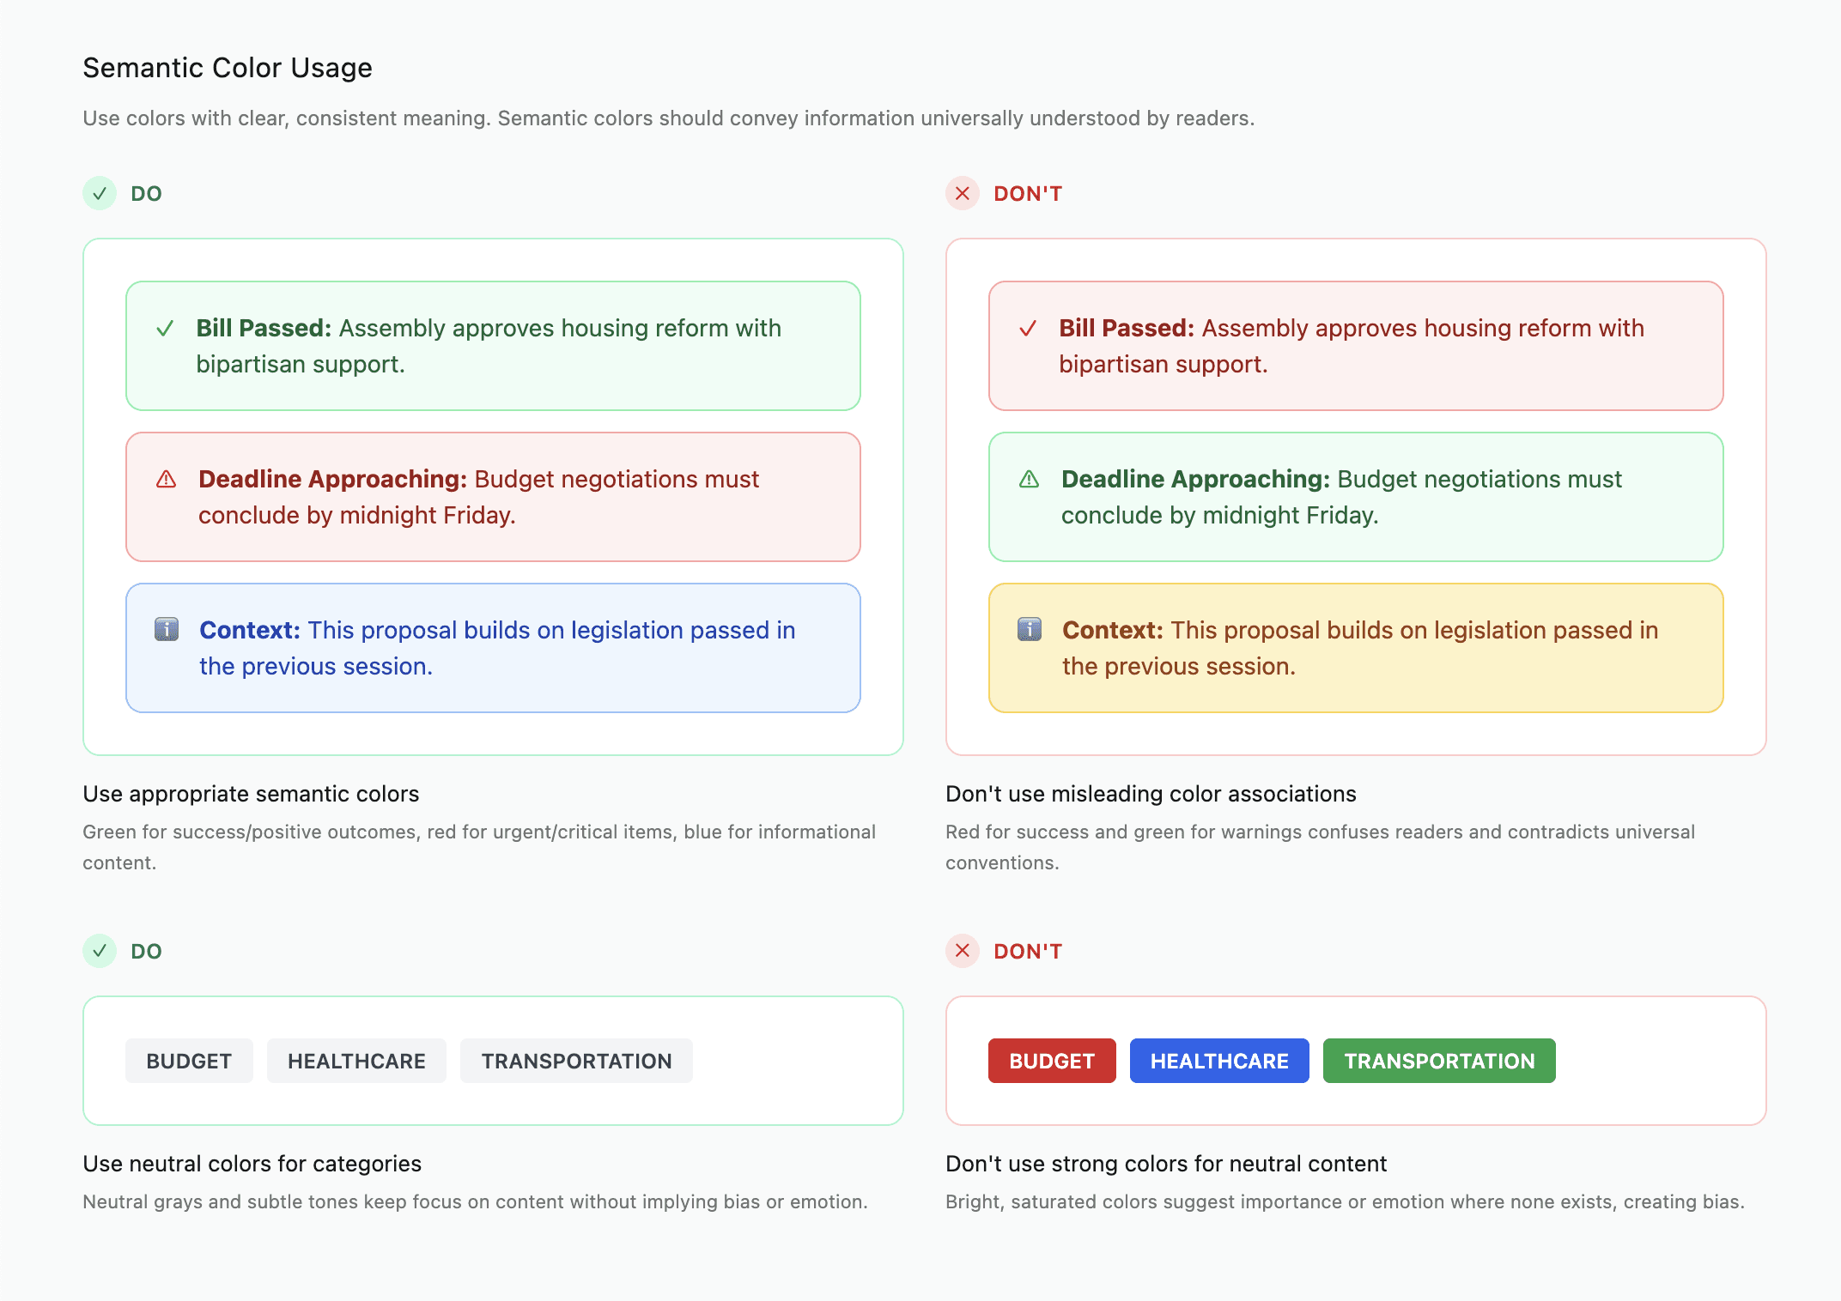1841x1301 pixels.
Task: Click 'Use appropriate semantic colors' caption
Action: [251, 794]
